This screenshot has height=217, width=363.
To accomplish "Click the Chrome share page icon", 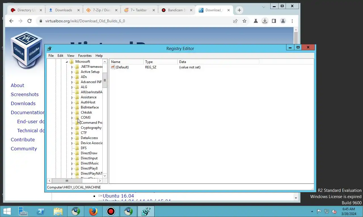I will pos(235,21).
